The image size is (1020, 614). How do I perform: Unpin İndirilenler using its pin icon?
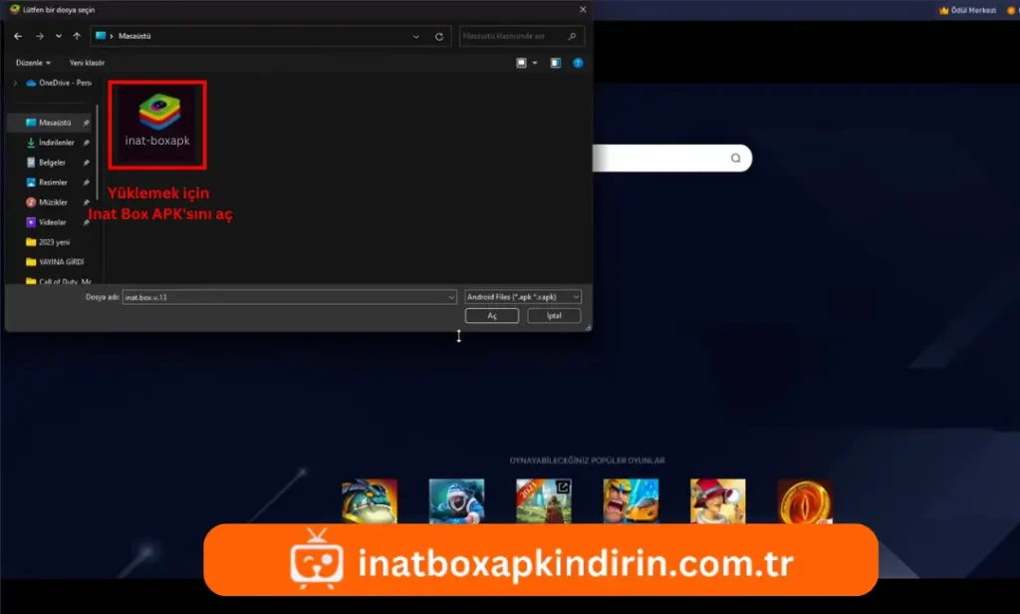click(x=86, y=143)
